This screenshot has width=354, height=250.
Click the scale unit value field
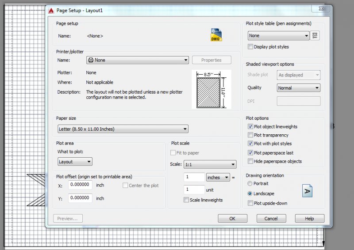tap(194, 189)
